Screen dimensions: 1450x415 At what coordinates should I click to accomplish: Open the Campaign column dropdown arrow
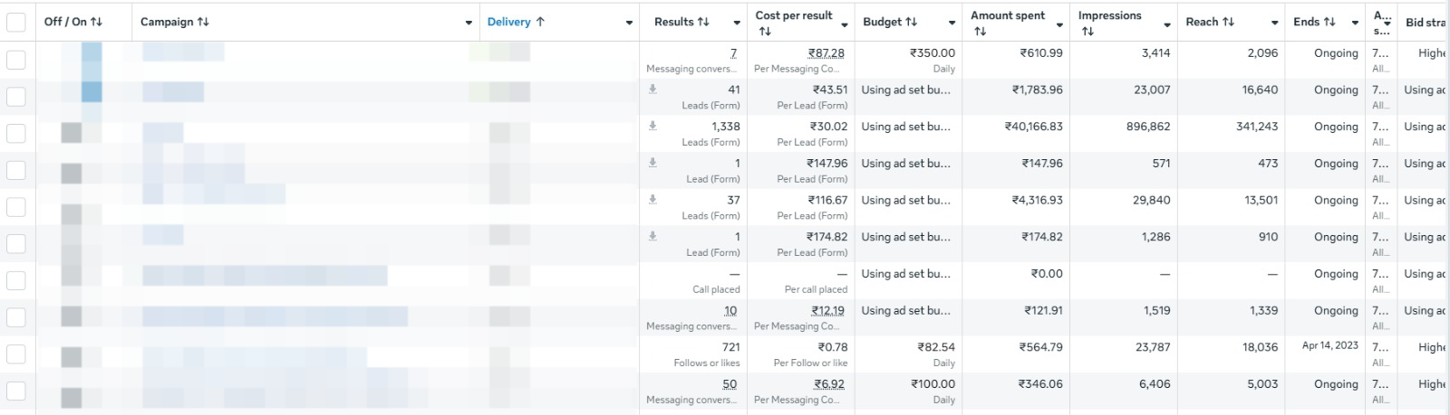point(469,23)
